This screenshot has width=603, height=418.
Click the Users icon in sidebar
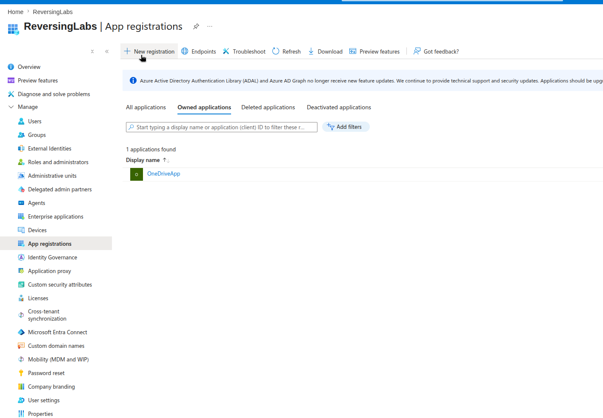(x=21, y=121)
